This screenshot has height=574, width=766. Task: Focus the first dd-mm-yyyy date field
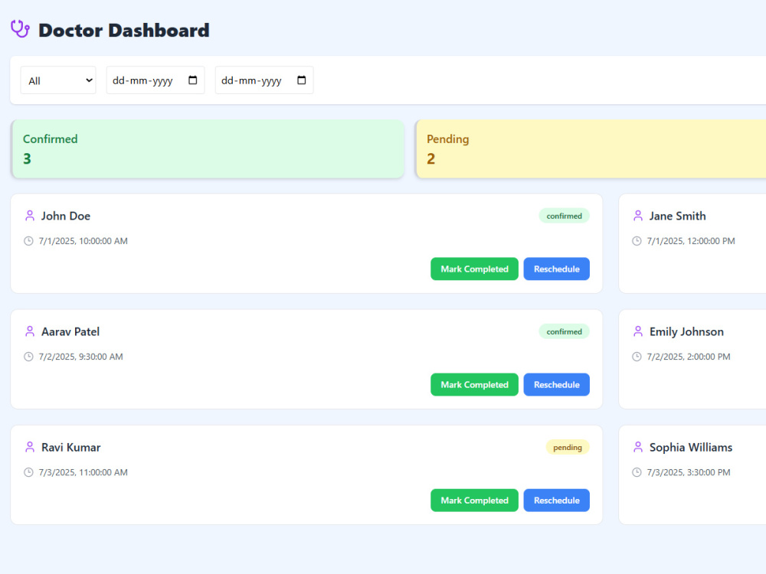(x=155, y=80)
